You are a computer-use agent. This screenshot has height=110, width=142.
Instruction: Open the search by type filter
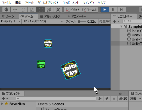point(100,99)
